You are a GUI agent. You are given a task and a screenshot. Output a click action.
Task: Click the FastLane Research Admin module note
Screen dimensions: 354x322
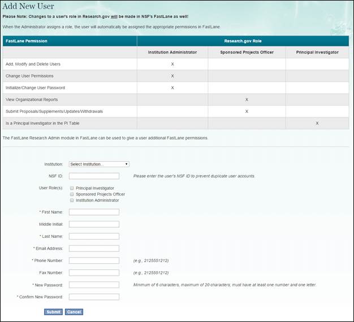pos(105,138)
